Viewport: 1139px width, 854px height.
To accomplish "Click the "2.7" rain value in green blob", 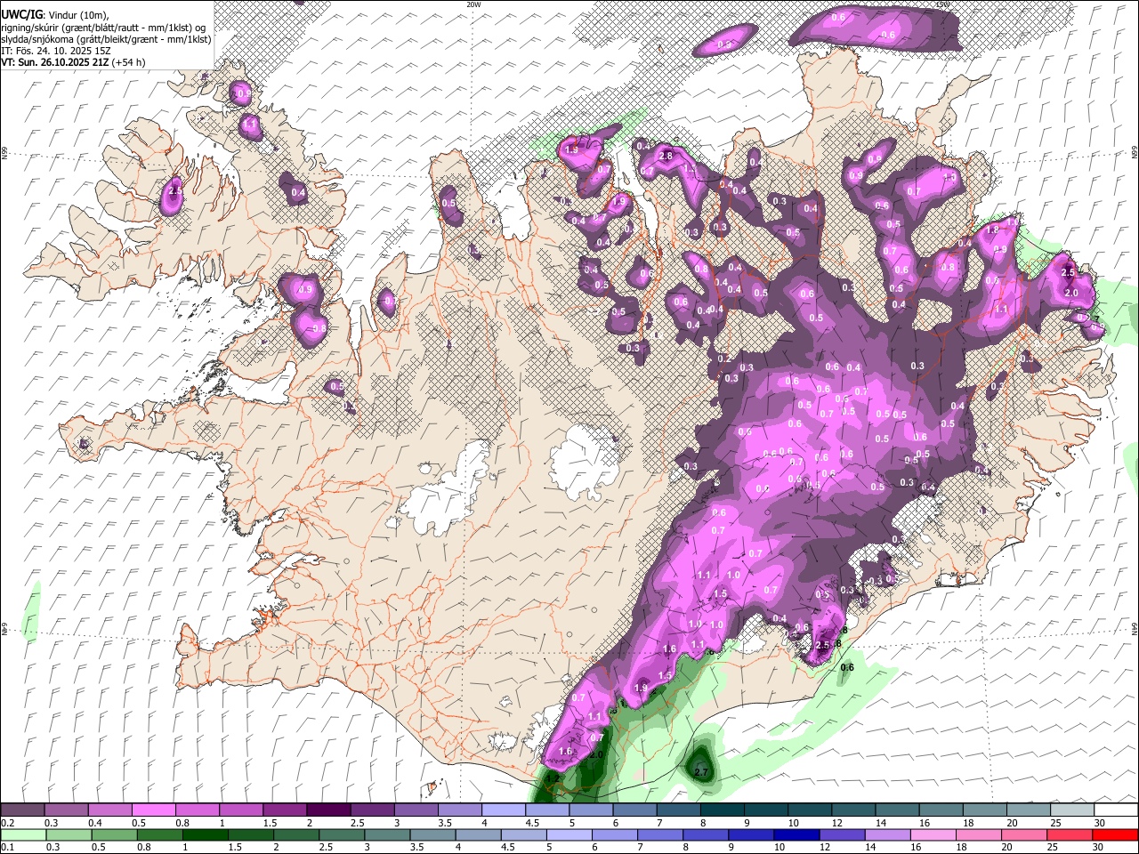I will (x=701, y=772).
